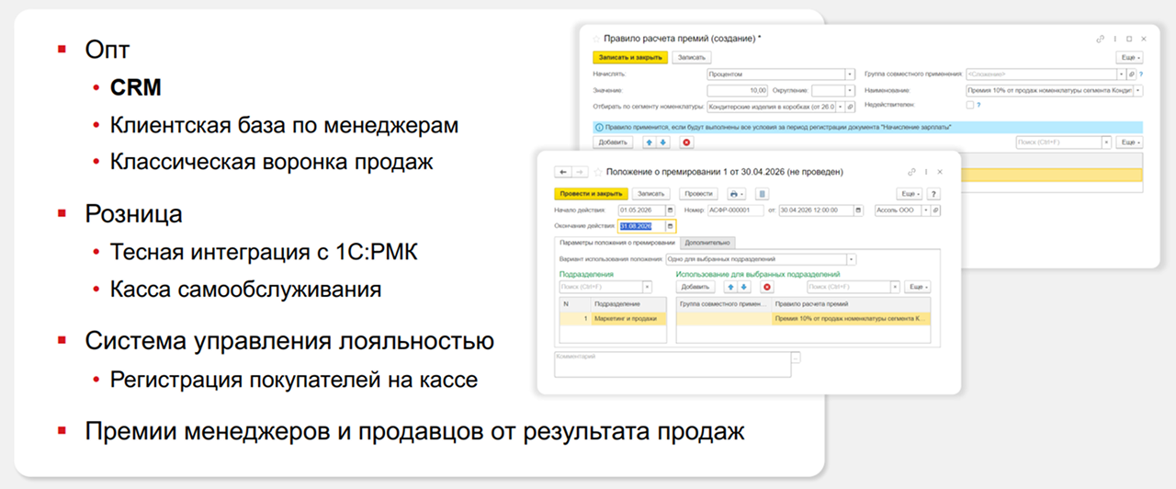Click into the Комментарий text field
Image resolution: width=1176 pixels, height=489 pixels.
[x=673, y=365]
